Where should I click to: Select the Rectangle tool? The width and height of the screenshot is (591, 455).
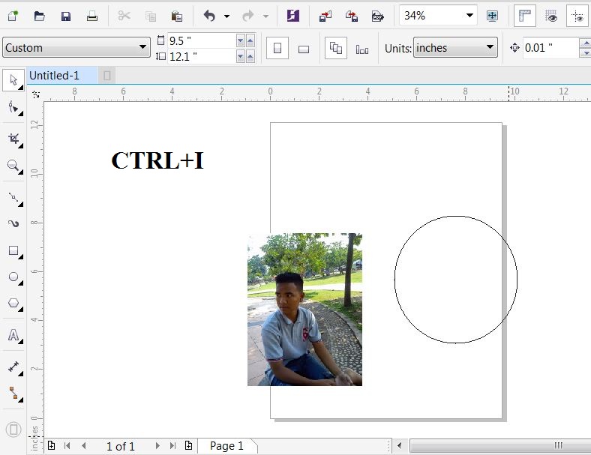click(x=13, y=250)
